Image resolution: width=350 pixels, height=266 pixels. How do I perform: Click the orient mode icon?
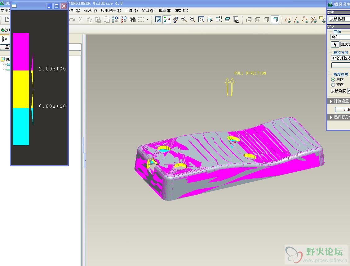pyautogui.click(x=175, y=20)
